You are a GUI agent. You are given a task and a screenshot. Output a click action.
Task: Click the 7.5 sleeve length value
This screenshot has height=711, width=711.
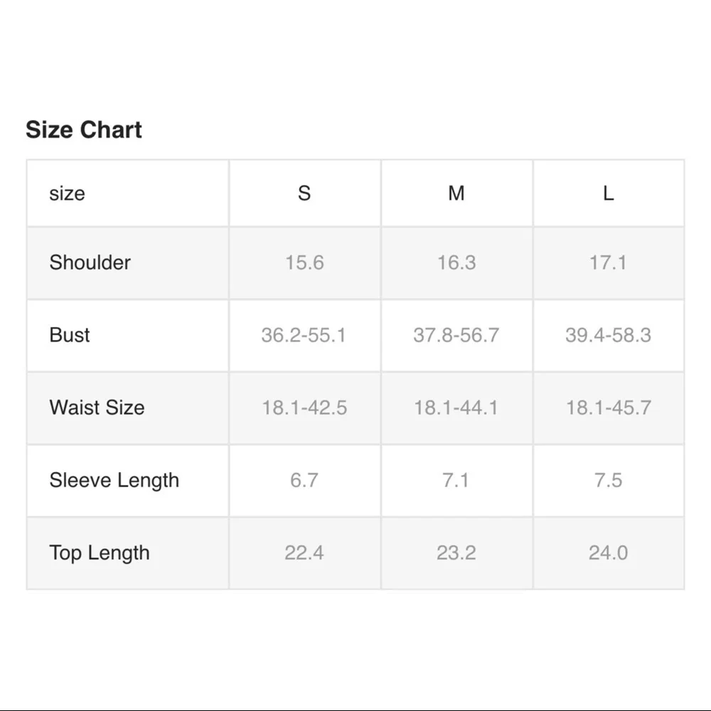(608, 480)
